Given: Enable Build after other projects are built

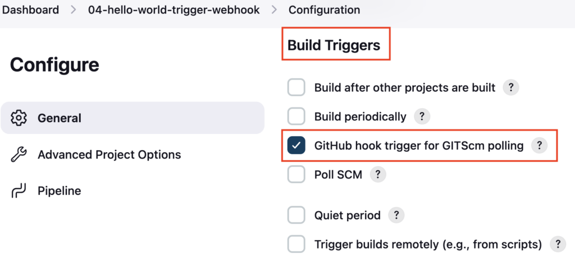Looking at the screenshot, I should 296,87.
